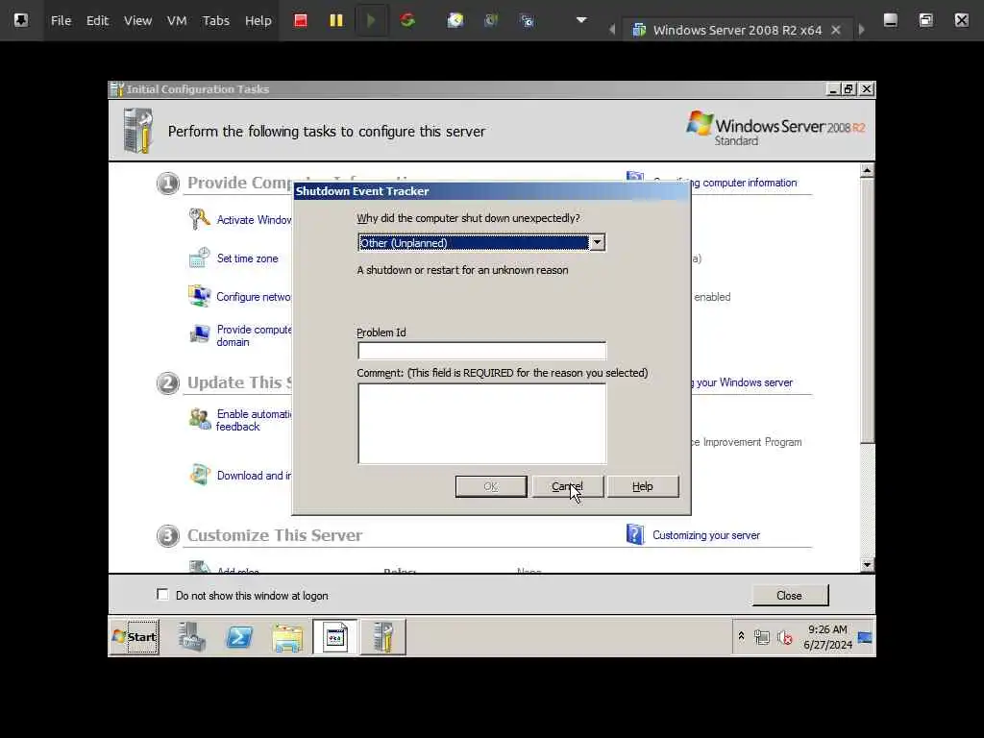Click the pin icon at top-left
This screenshot has width=984, height=738.
(x=21, y=20)
